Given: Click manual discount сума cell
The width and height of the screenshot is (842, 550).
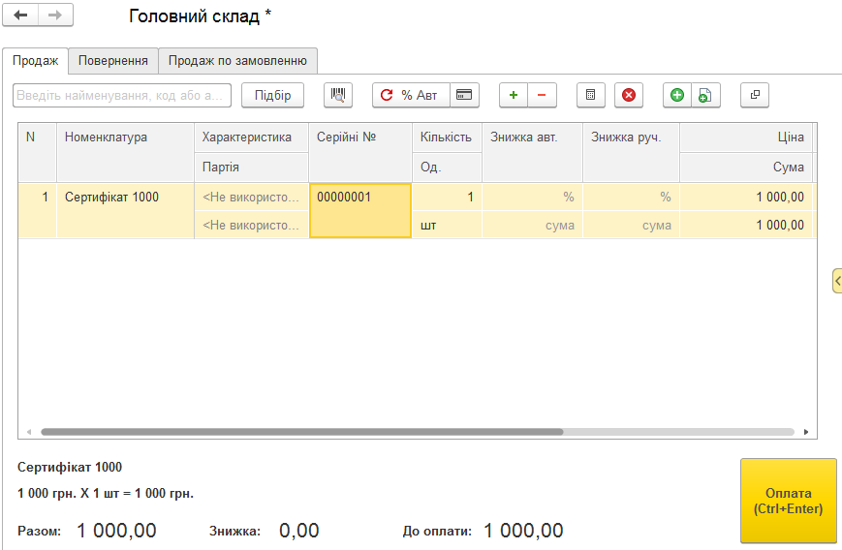Looking at the screenshot, I should pyautogui.click(x=631, y=225).
